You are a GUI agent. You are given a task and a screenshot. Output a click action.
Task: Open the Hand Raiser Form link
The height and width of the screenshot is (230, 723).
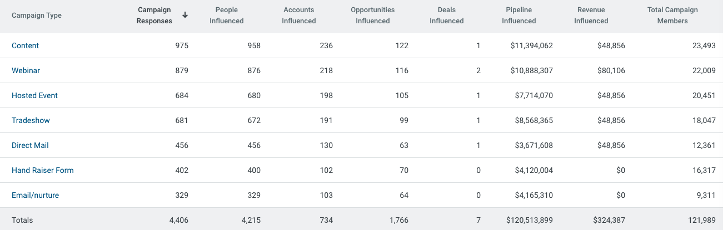tap(42, 170)
